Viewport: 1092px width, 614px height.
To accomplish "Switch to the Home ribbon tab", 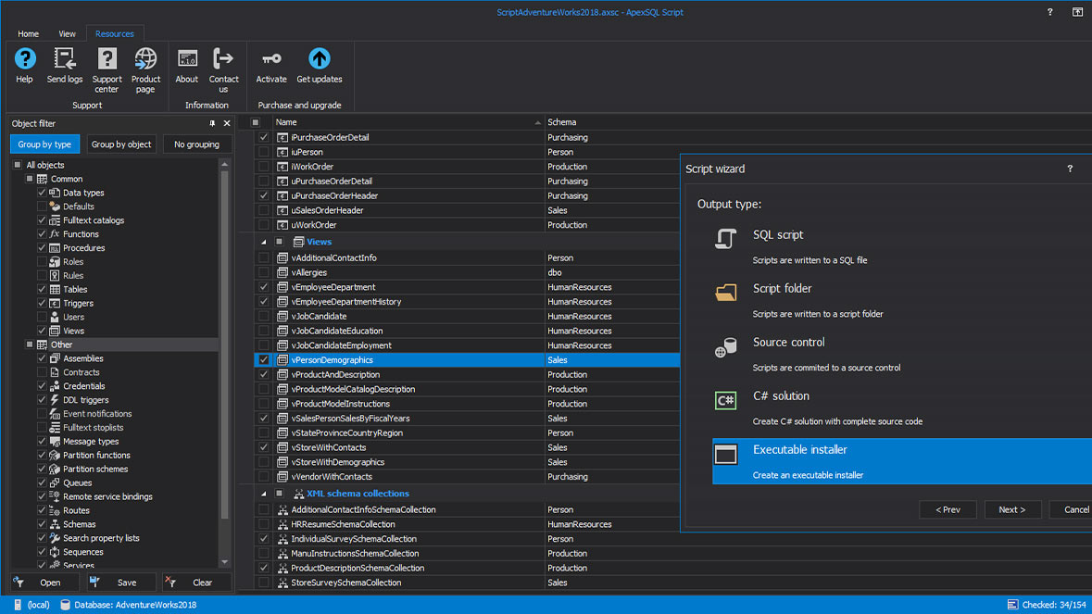I will coord(28,32).
